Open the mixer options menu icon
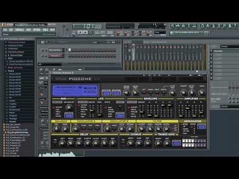 coord(125,42)
